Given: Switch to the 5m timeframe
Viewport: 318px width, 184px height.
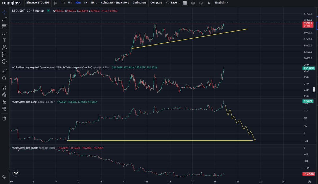Looking at the screenshot, I should [x=70, y=3].
